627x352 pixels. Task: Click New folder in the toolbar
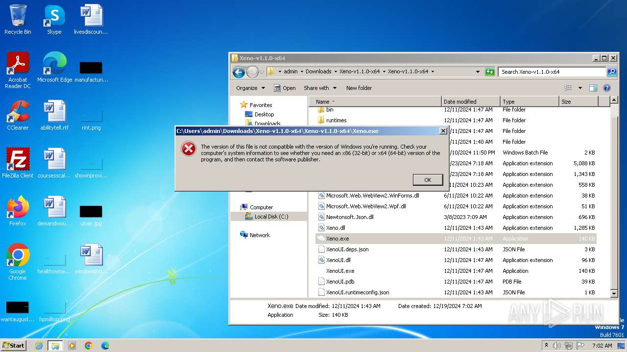tap(359, 88)
